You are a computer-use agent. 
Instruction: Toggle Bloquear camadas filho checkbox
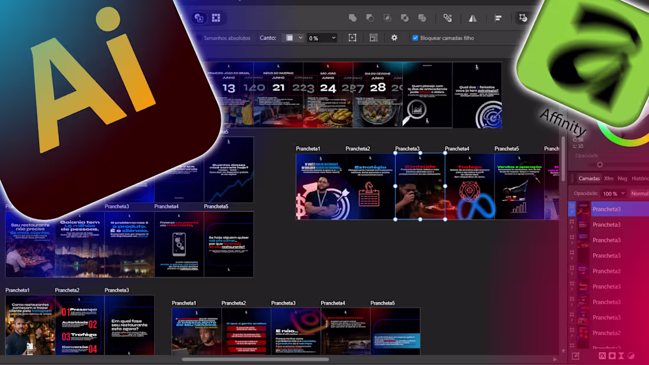tap(415, 38)
